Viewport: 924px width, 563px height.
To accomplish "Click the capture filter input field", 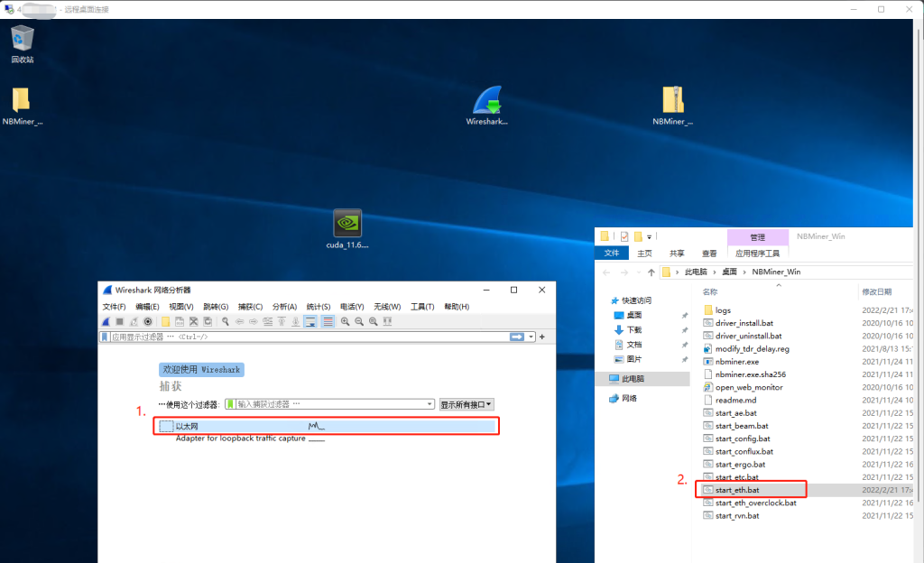I will point(330,404).
